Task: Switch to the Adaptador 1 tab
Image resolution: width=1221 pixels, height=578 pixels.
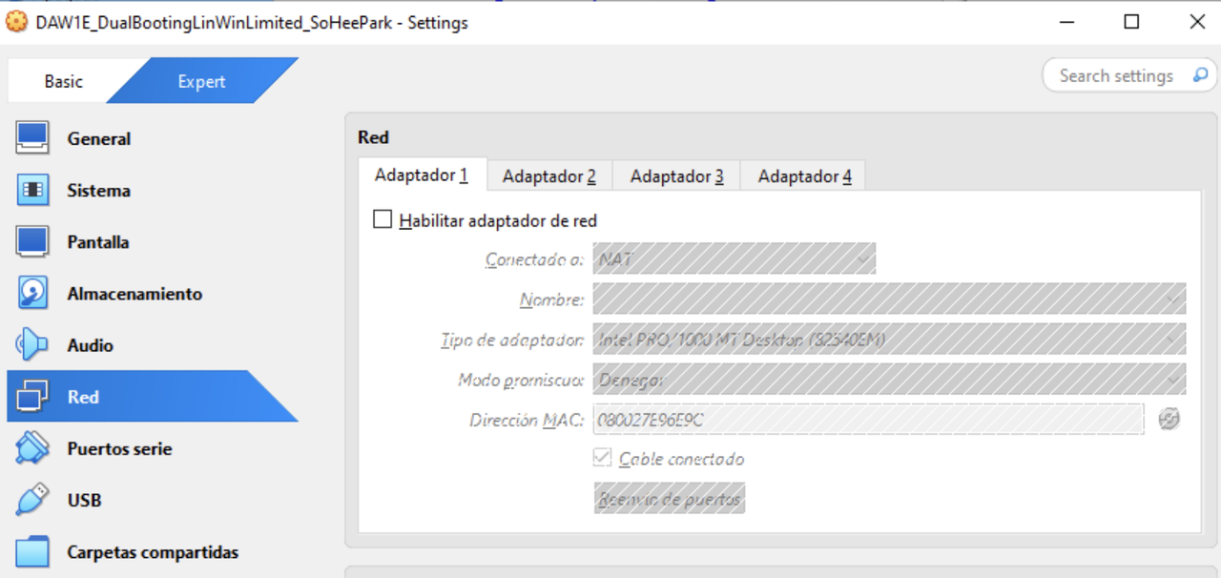Action: [x=423, y=175]
